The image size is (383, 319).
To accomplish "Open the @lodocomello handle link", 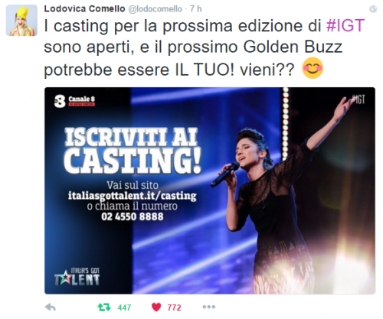I will coord(155,9).
